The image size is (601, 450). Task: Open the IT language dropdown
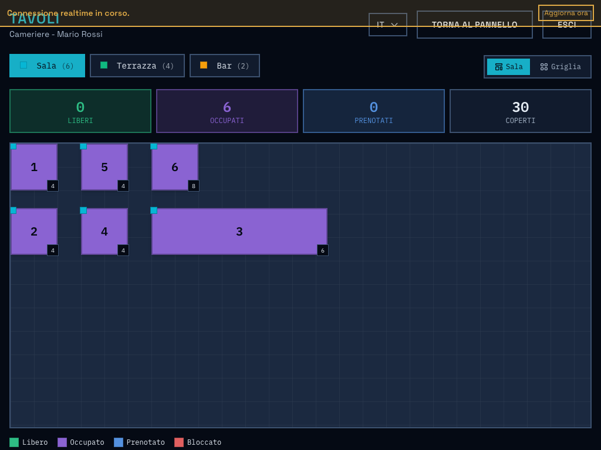point(387,25)
